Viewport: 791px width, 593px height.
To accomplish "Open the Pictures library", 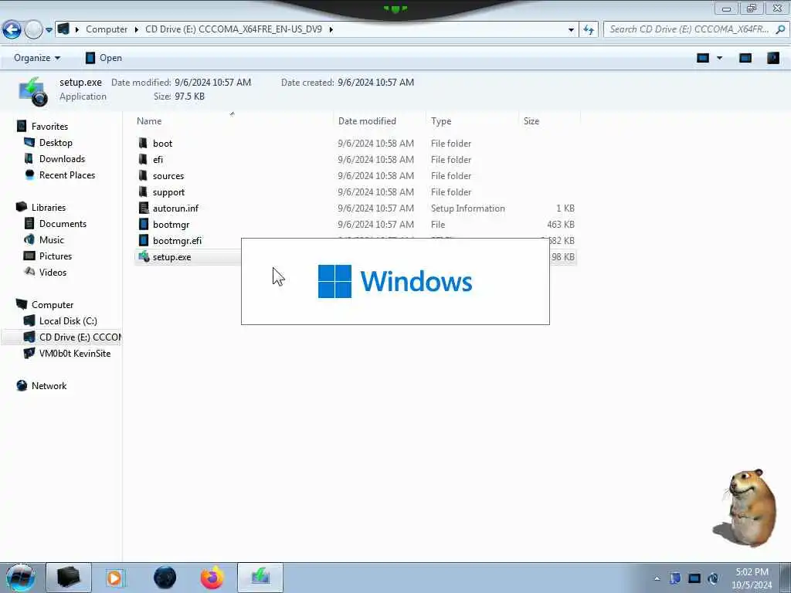I will click(x=56, y=256).
